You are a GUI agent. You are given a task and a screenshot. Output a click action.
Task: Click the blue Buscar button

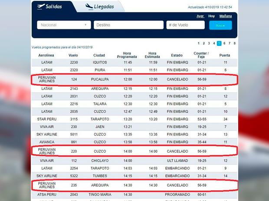point(220,26)
